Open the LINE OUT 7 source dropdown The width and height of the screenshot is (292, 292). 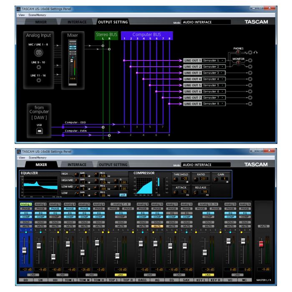214,98
